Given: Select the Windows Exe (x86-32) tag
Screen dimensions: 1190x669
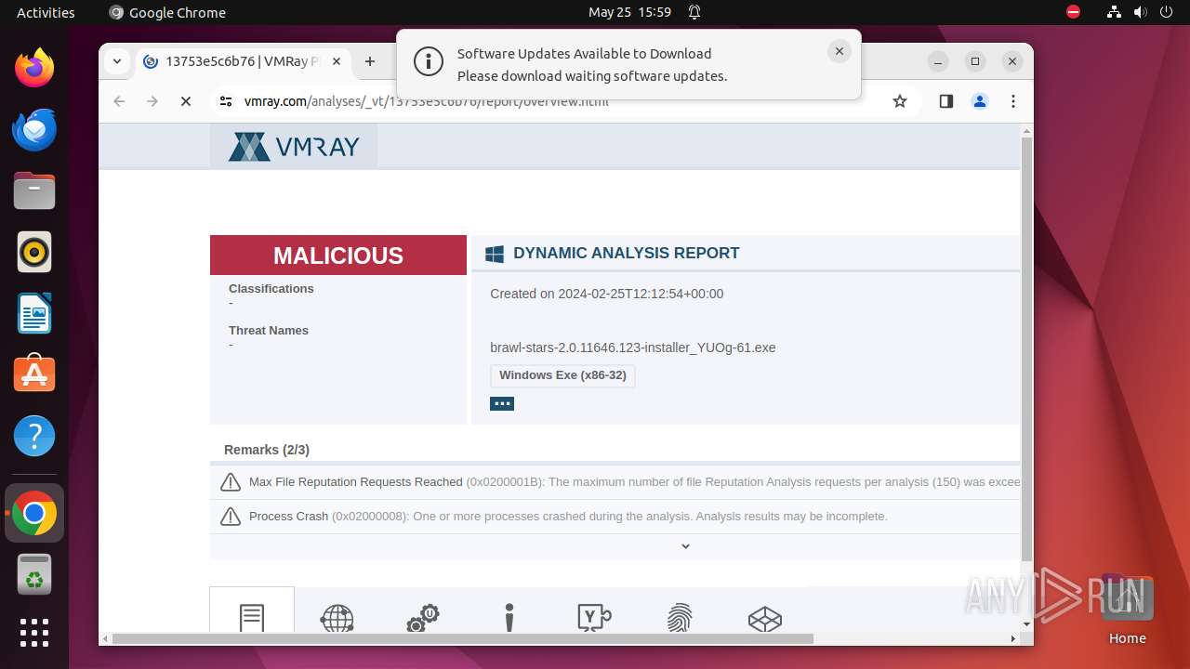Looking at the screenshot, I should click(562, 375).
